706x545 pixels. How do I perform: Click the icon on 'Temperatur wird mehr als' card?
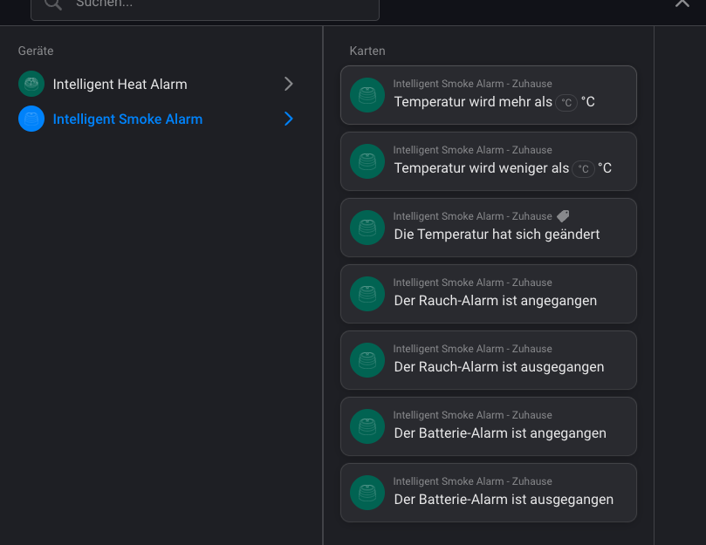tap(367, 95)
